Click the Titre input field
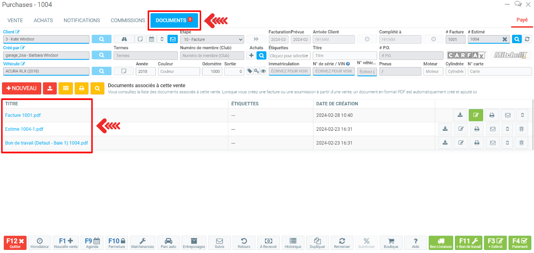The image size is (534, 253). tap(344, 56)
